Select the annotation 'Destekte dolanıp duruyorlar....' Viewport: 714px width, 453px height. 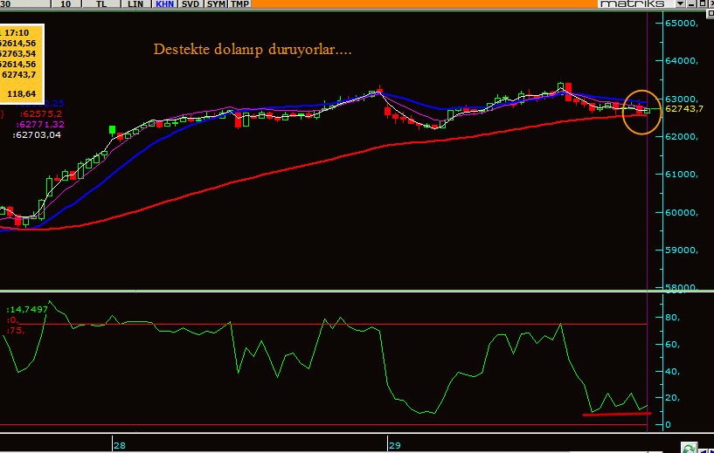[253, 49]
